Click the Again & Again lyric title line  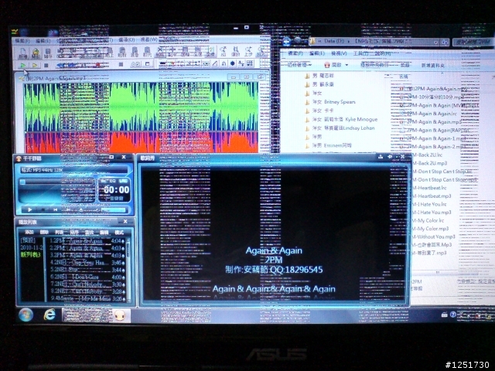coord(274,250)
